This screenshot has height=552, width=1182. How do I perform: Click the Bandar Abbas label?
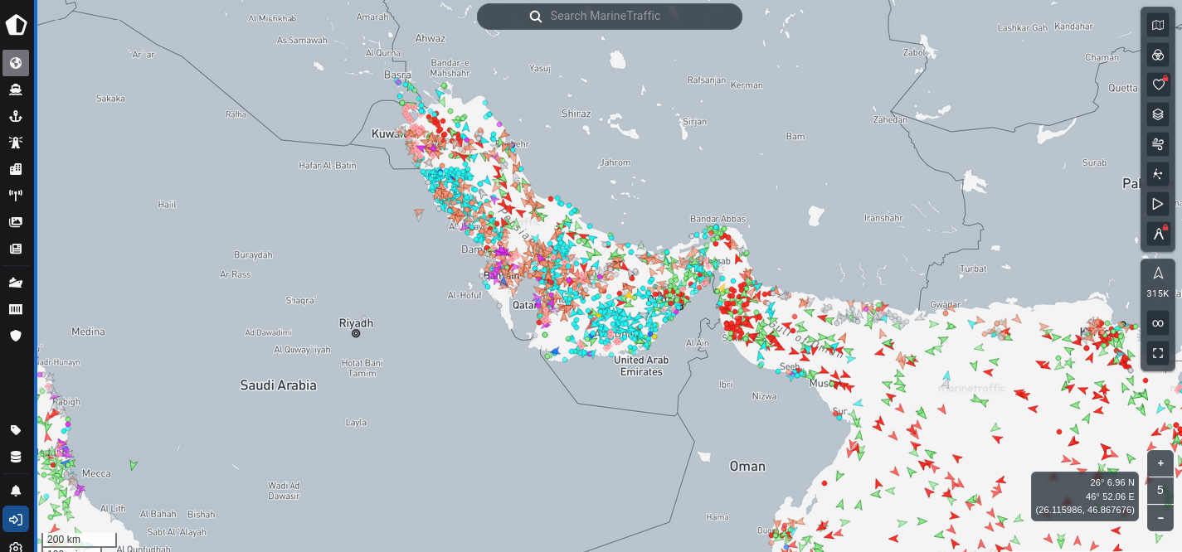tap(717, 219)
